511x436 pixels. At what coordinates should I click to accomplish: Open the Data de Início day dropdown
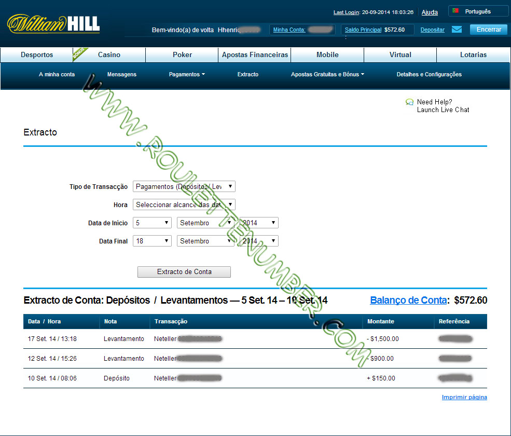pyautogui.click(x=152, y=223)
